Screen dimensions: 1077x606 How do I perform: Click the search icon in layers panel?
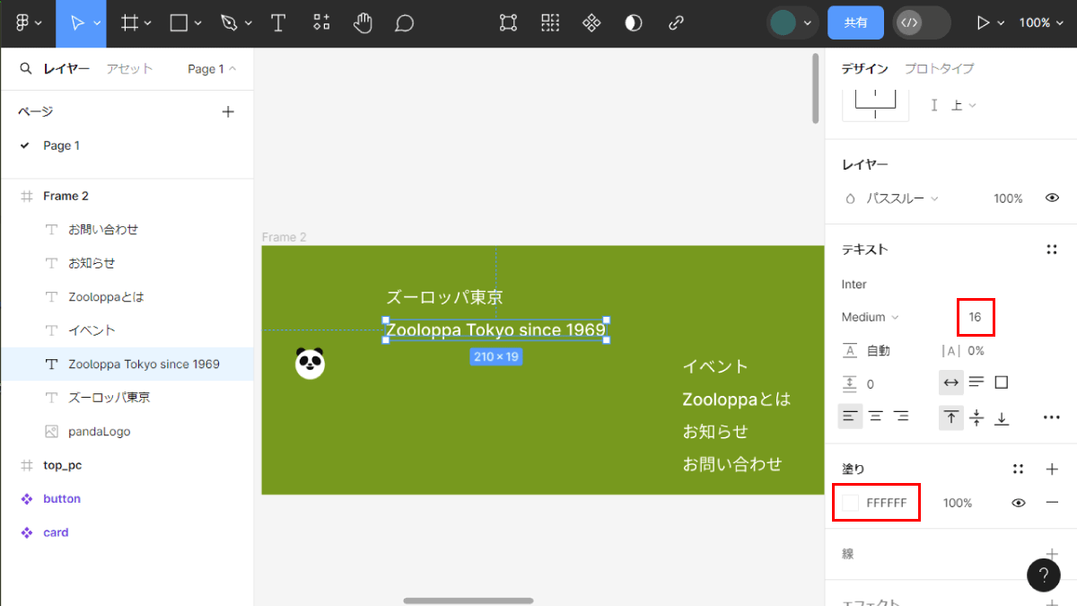click(x=25, y=68)
